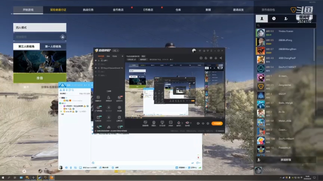323x181 pixels.
Task: Add a camera source in bottom toolbar
Action: 154,123
